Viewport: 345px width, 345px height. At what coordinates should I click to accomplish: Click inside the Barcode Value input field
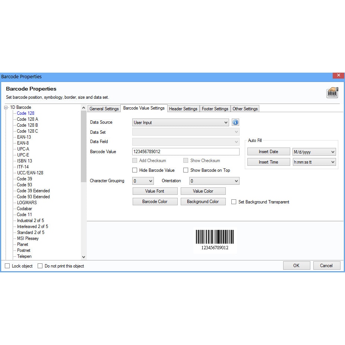coord(186,151)
